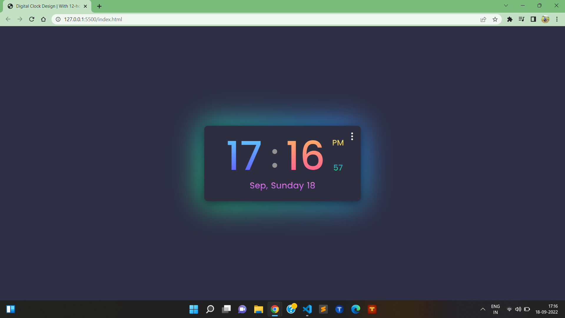Expand hidden icons in the system tray
The height and width of the screenshot is (318, 565).
pyautogui.click(x=483, y=309)
